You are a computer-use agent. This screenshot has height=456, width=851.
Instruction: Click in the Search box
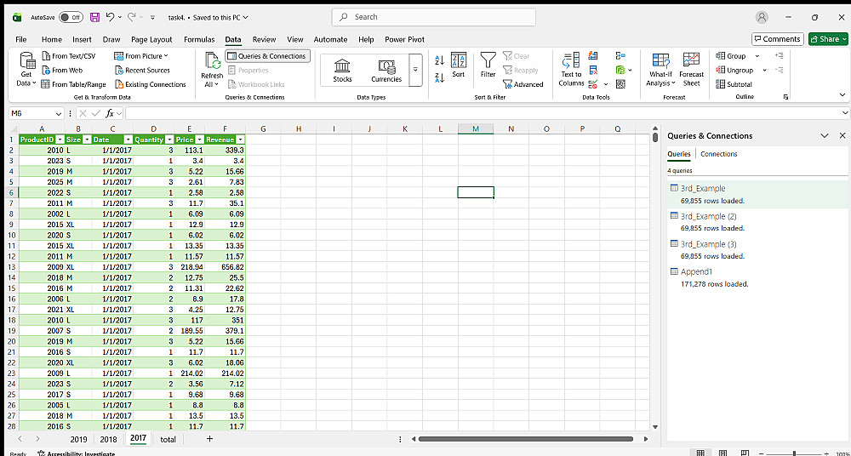click(x=434, y=17)
